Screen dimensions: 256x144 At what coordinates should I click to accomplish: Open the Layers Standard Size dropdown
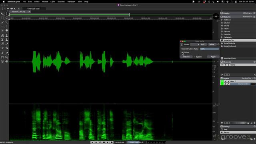pyautogui.click(x=247, y=78)
